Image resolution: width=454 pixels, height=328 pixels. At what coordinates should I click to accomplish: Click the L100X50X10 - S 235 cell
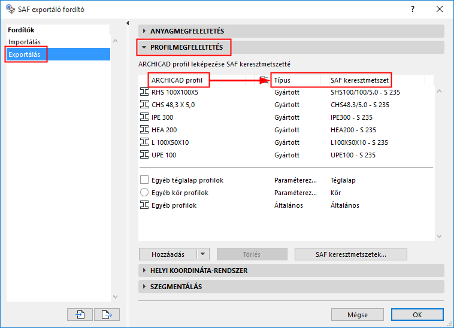[359, 142]
